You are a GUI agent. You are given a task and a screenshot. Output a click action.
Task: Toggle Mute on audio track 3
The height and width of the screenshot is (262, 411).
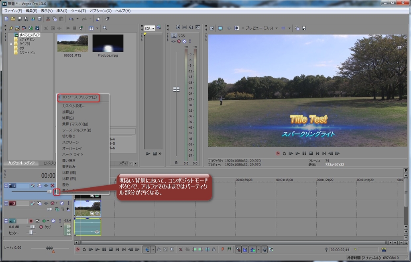tap(53, 221)
